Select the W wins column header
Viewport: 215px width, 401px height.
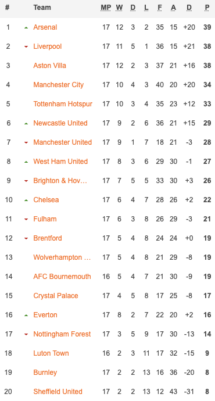click(119, 8)
